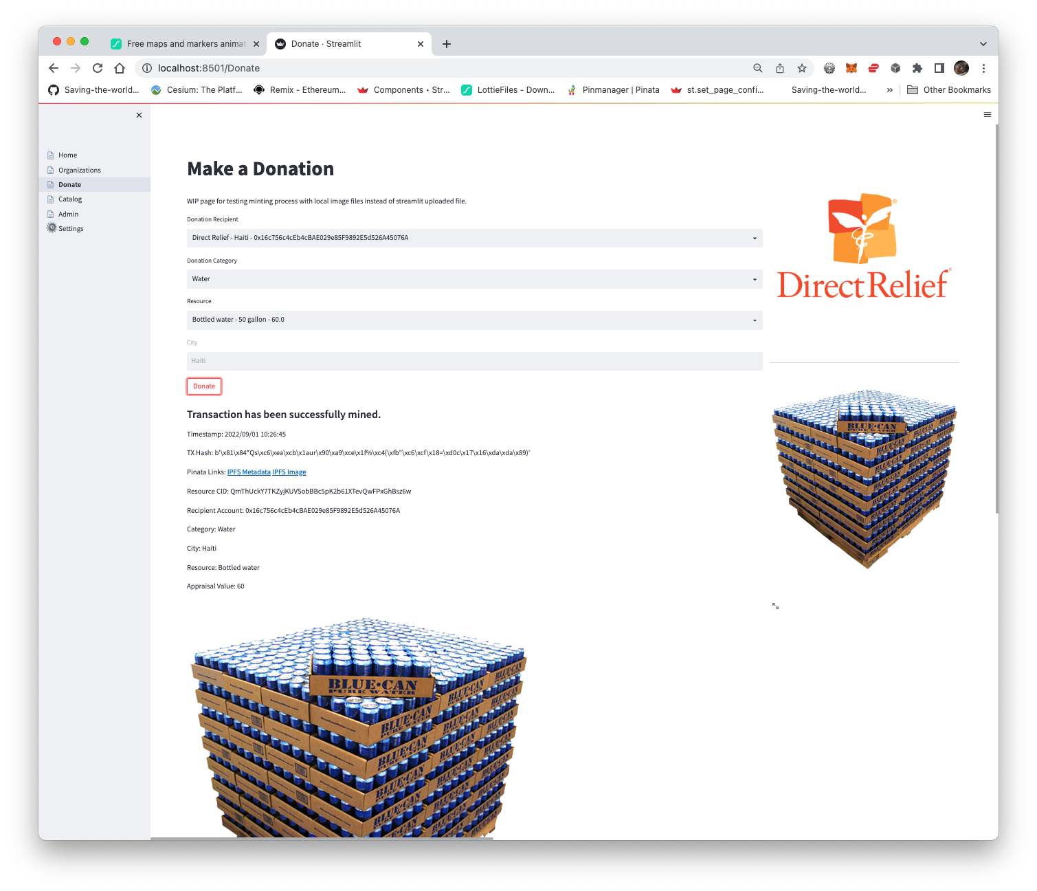This screenshot has height=891, width=1037.
Task: Open the gear-shaped extension icon
Action: coord(829,68)
